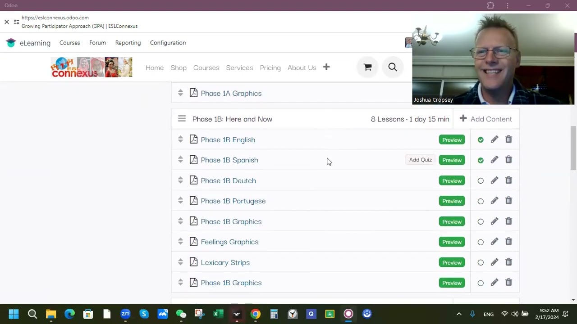Publish the Phase 1B Deutch lesson
The image size is (577, 324).
(481, 181)
